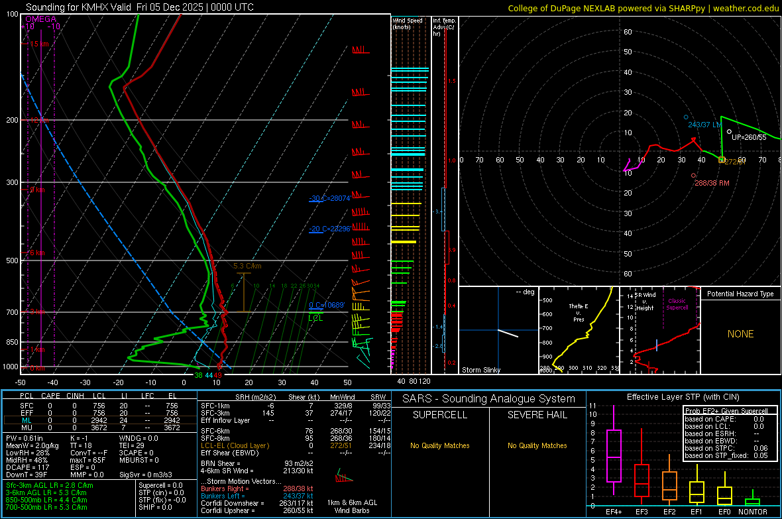782x519 pixels.
Task: Click the 'SRH (m2/s2)' column header
Action: pyautogui.click(x=255, y=397)
